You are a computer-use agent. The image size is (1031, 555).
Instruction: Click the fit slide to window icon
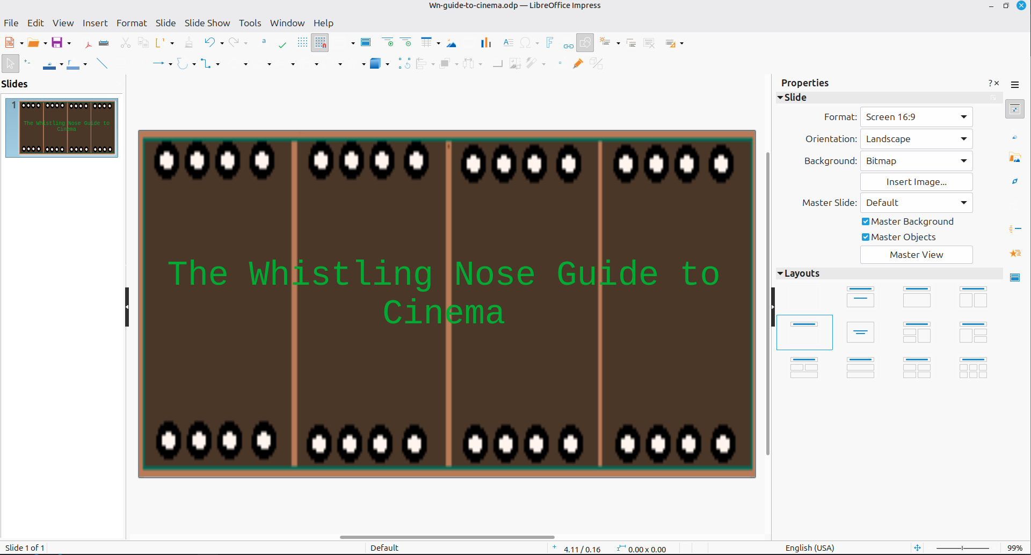[917, 548]
